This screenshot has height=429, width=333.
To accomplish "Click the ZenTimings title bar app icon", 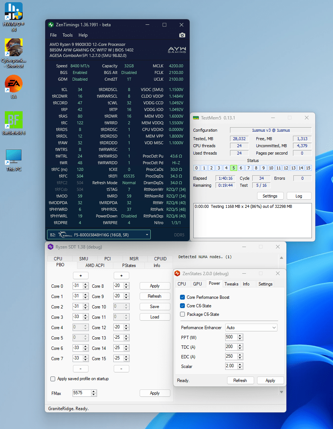I will [51, 25].
